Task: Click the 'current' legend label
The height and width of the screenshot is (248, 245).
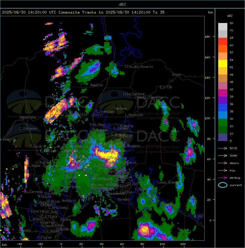Action: point(236,185)
